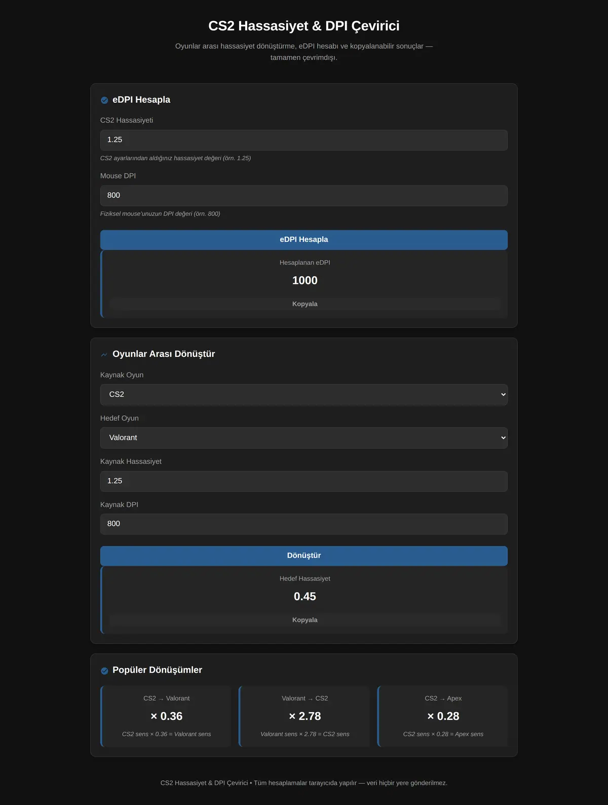Copy the Hedef Hassasiyet result 0.45
Image resolution: width=608 pixels, height=805 pixels.
(305, 620)
